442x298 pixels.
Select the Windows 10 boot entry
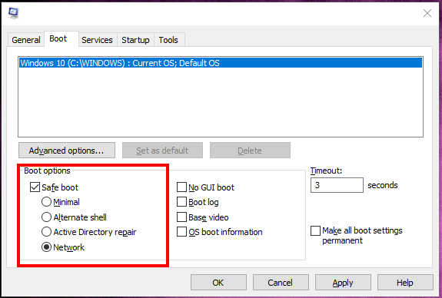click(221, 63)
